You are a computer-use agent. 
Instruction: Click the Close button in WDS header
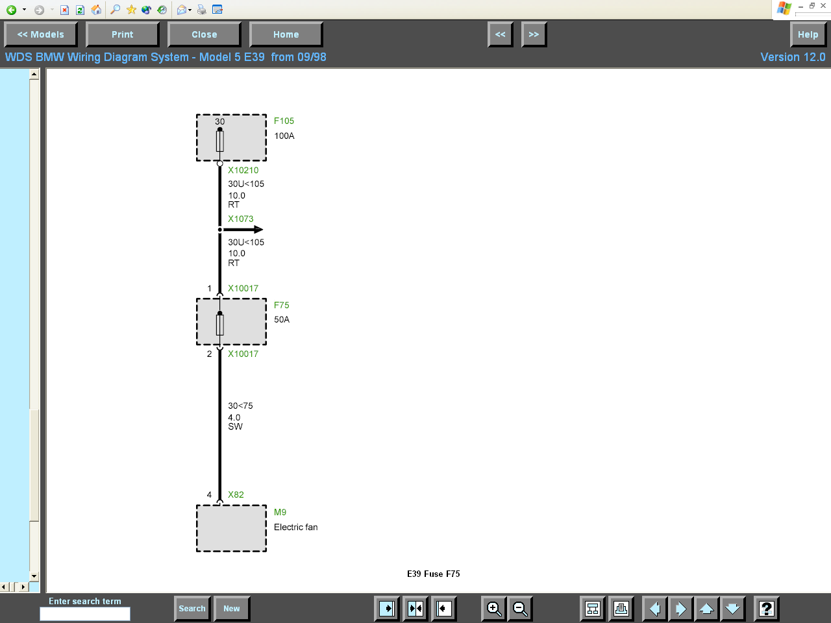click(204, 34)
